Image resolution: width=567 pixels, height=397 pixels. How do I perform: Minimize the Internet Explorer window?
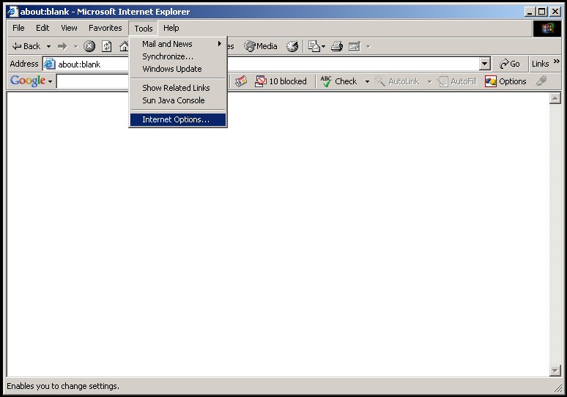coord(530,12)
